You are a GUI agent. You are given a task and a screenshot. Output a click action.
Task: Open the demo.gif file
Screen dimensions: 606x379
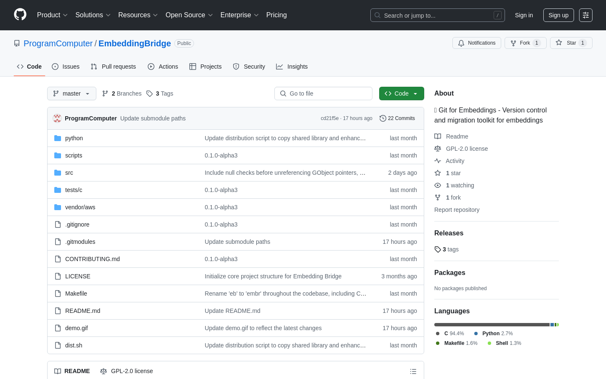click(x=77, y=328)
